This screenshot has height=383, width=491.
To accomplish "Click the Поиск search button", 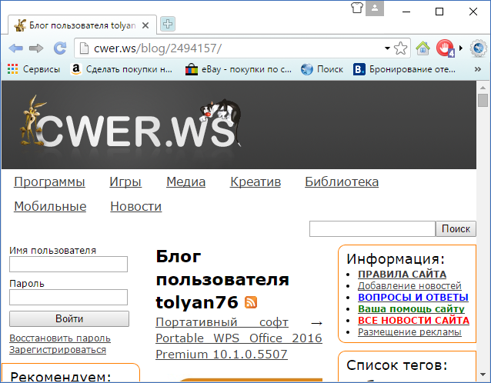I will 456,229.
